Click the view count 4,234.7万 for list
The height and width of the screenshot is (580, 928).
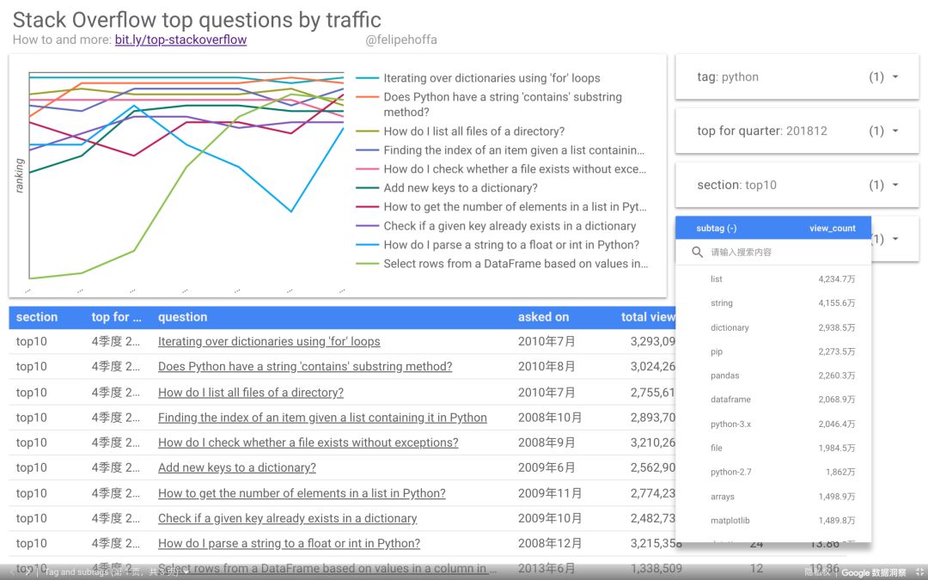click(837, 278)
